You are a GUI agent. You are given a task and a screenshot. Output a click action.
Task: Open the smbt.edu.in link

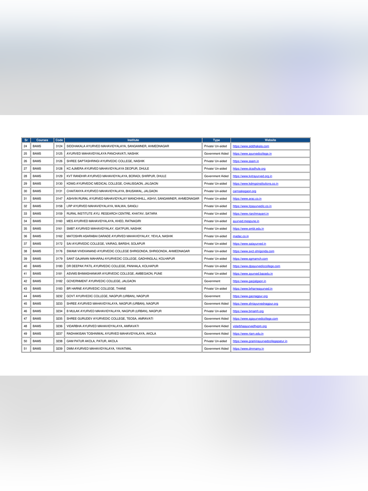248,229
